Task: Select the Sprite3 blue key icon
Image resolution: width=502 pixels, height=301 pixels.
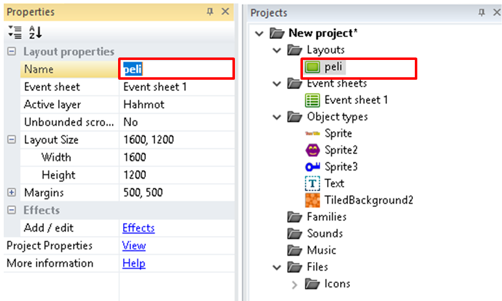Action: (x=313, y=167)
